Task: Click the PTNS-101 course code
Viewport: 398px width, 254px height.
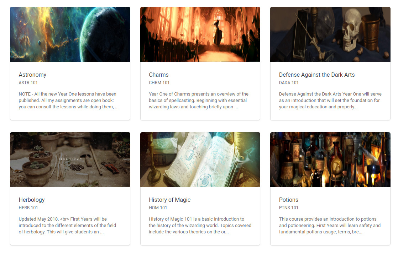Action: (x=289, y=208)
